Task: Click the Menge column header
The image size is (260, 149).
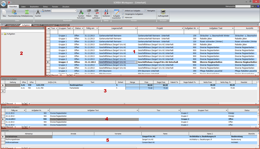Action: pyautogui.click(x=132, y=82)
